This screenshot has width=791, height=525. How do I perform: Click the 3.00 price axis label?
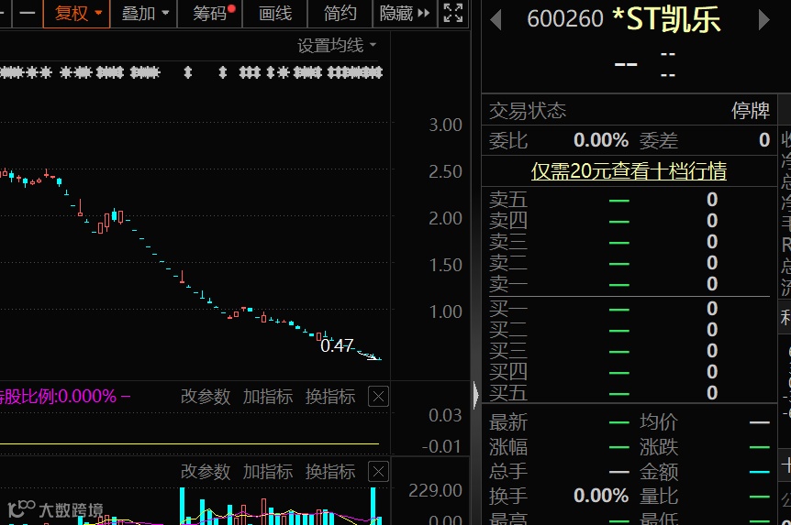tap(445, 125)
